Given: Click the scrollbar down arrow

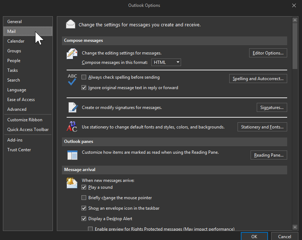Looking at the screenshot, I should coord(295,227).
